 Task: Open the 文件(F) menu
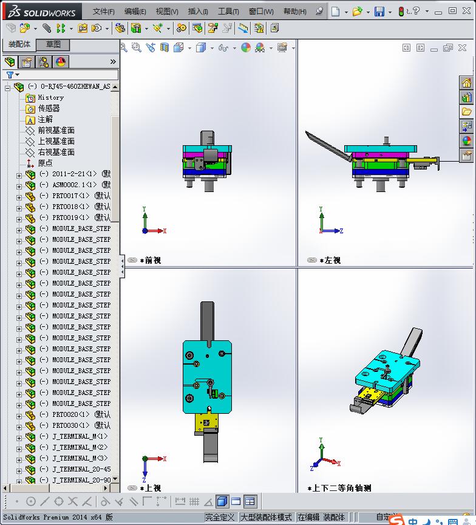[103, 12]
